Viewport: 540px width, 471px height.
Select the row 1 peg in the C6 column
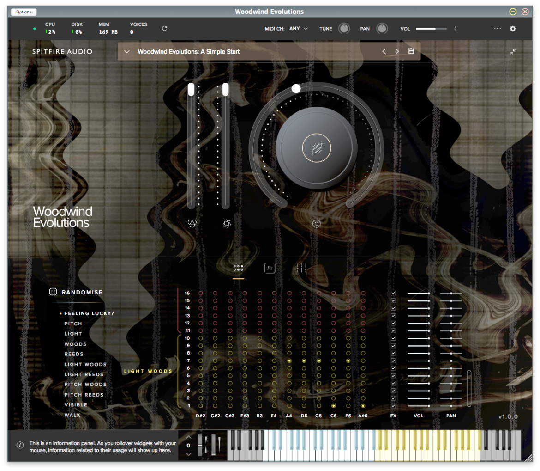click(x=333, y=406)
